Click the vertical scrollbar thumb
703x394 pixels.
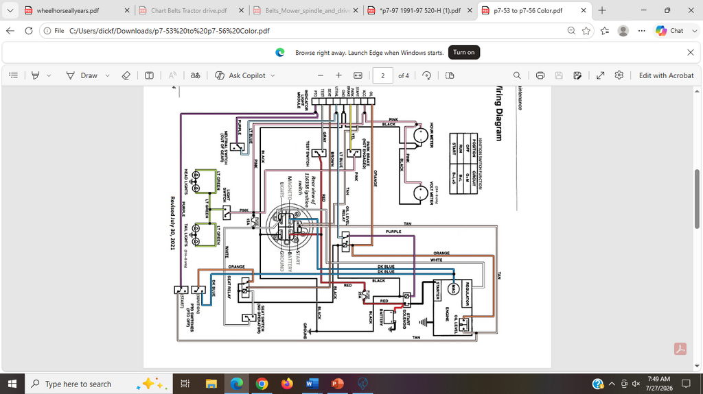[x=698, y=199]
